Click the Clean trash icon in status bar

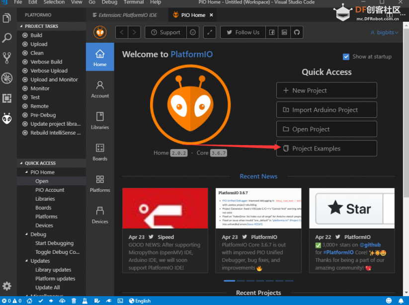coord(74,301)
